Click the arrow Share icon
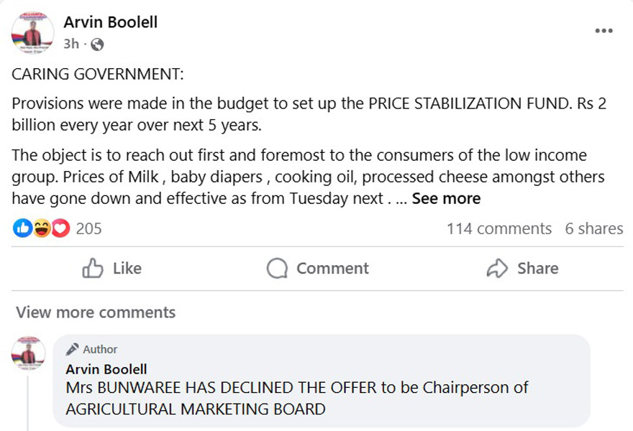Image resolution: width=633 pixels, height=431 pixels. [497, 268]
